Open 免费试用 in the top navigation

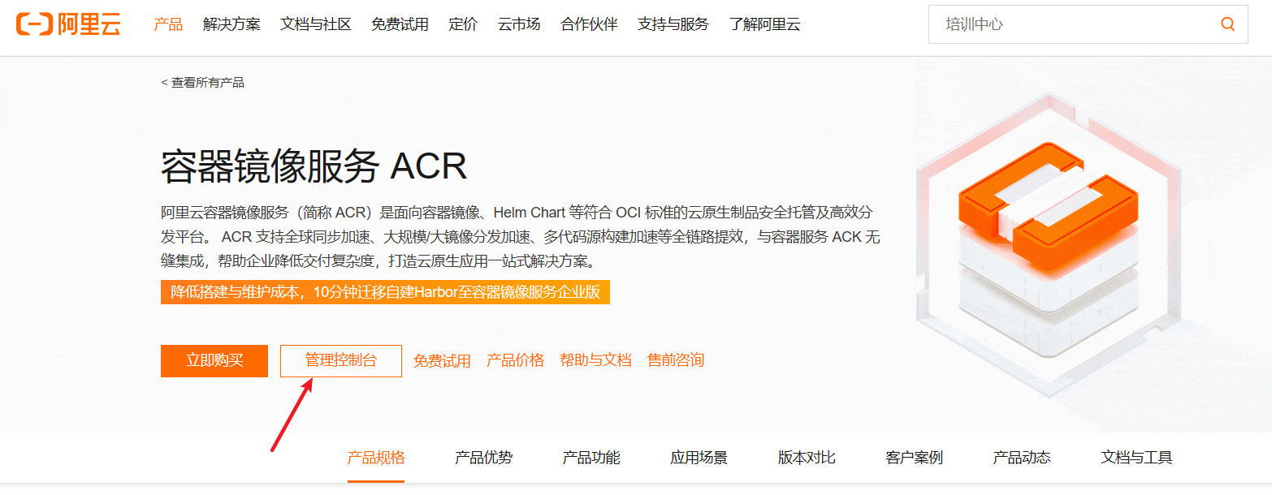click(x=400, y=24)
